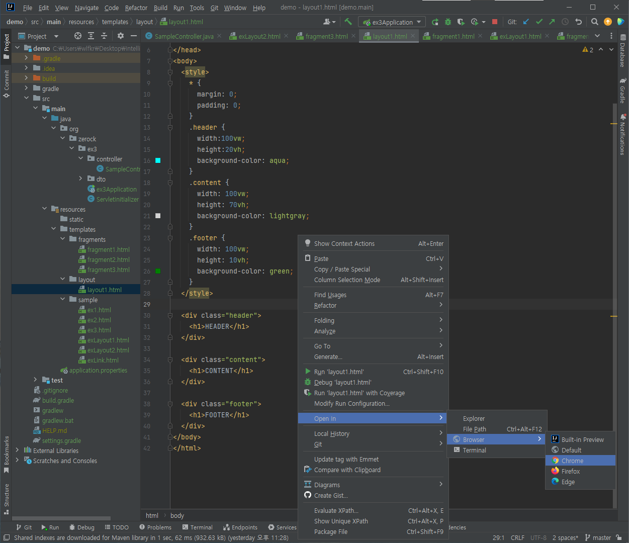Viewport: 629px width, 543px height.
Task: Open Git history with the clock icon
Action: 565,22
